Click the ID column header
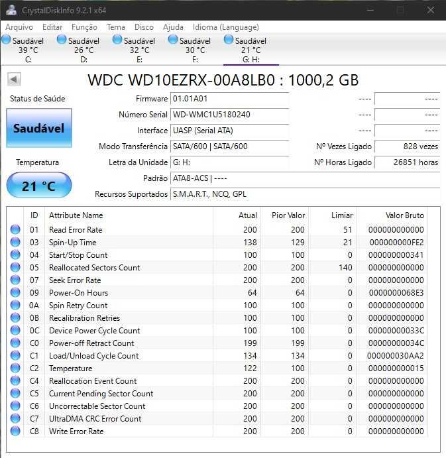Viewport: 446px width, 458px height. [x=34, y=215]
